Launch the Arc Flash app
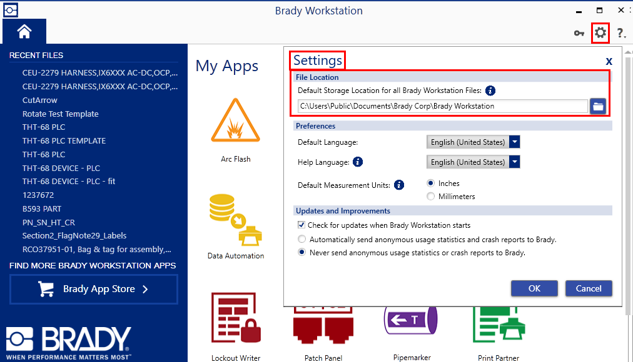Screen dimensions: 633x362 (x=236, y=130)
